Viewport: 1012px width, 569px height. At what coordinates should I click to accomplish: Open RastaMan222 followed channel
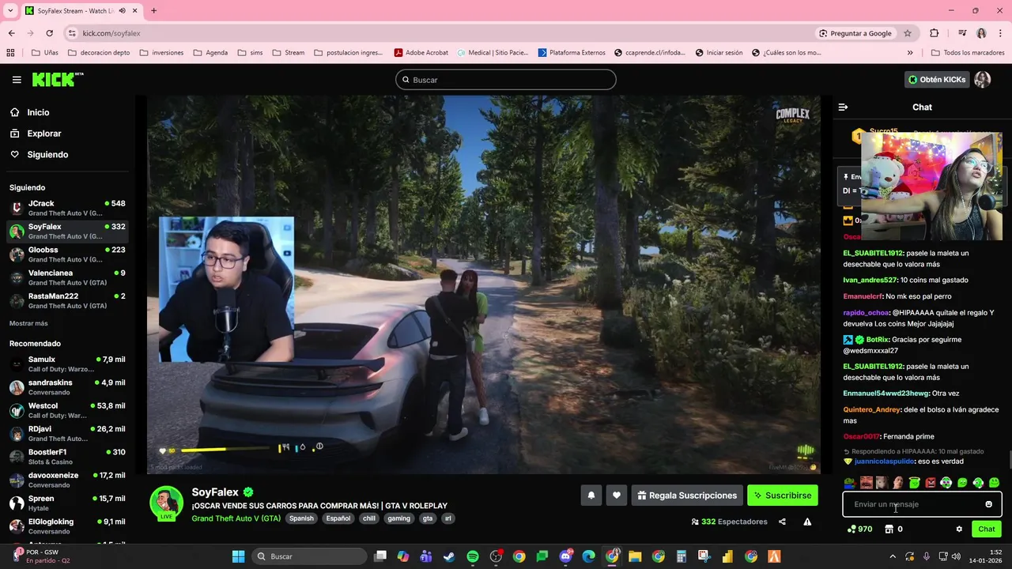(x=66, y=300)
